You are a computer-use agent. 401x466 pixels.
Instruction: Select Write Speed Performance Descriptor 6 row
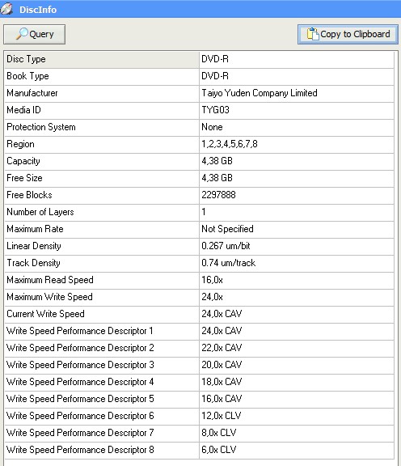click(200, 416)
